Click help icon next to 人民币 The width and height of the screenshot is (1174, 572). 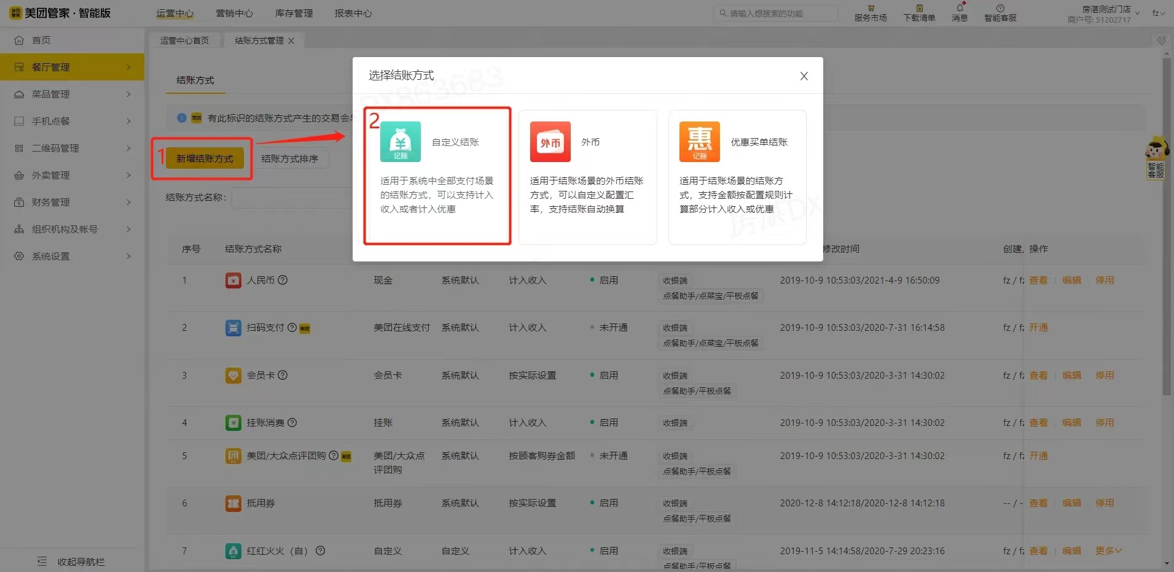(x=283, y=280)
